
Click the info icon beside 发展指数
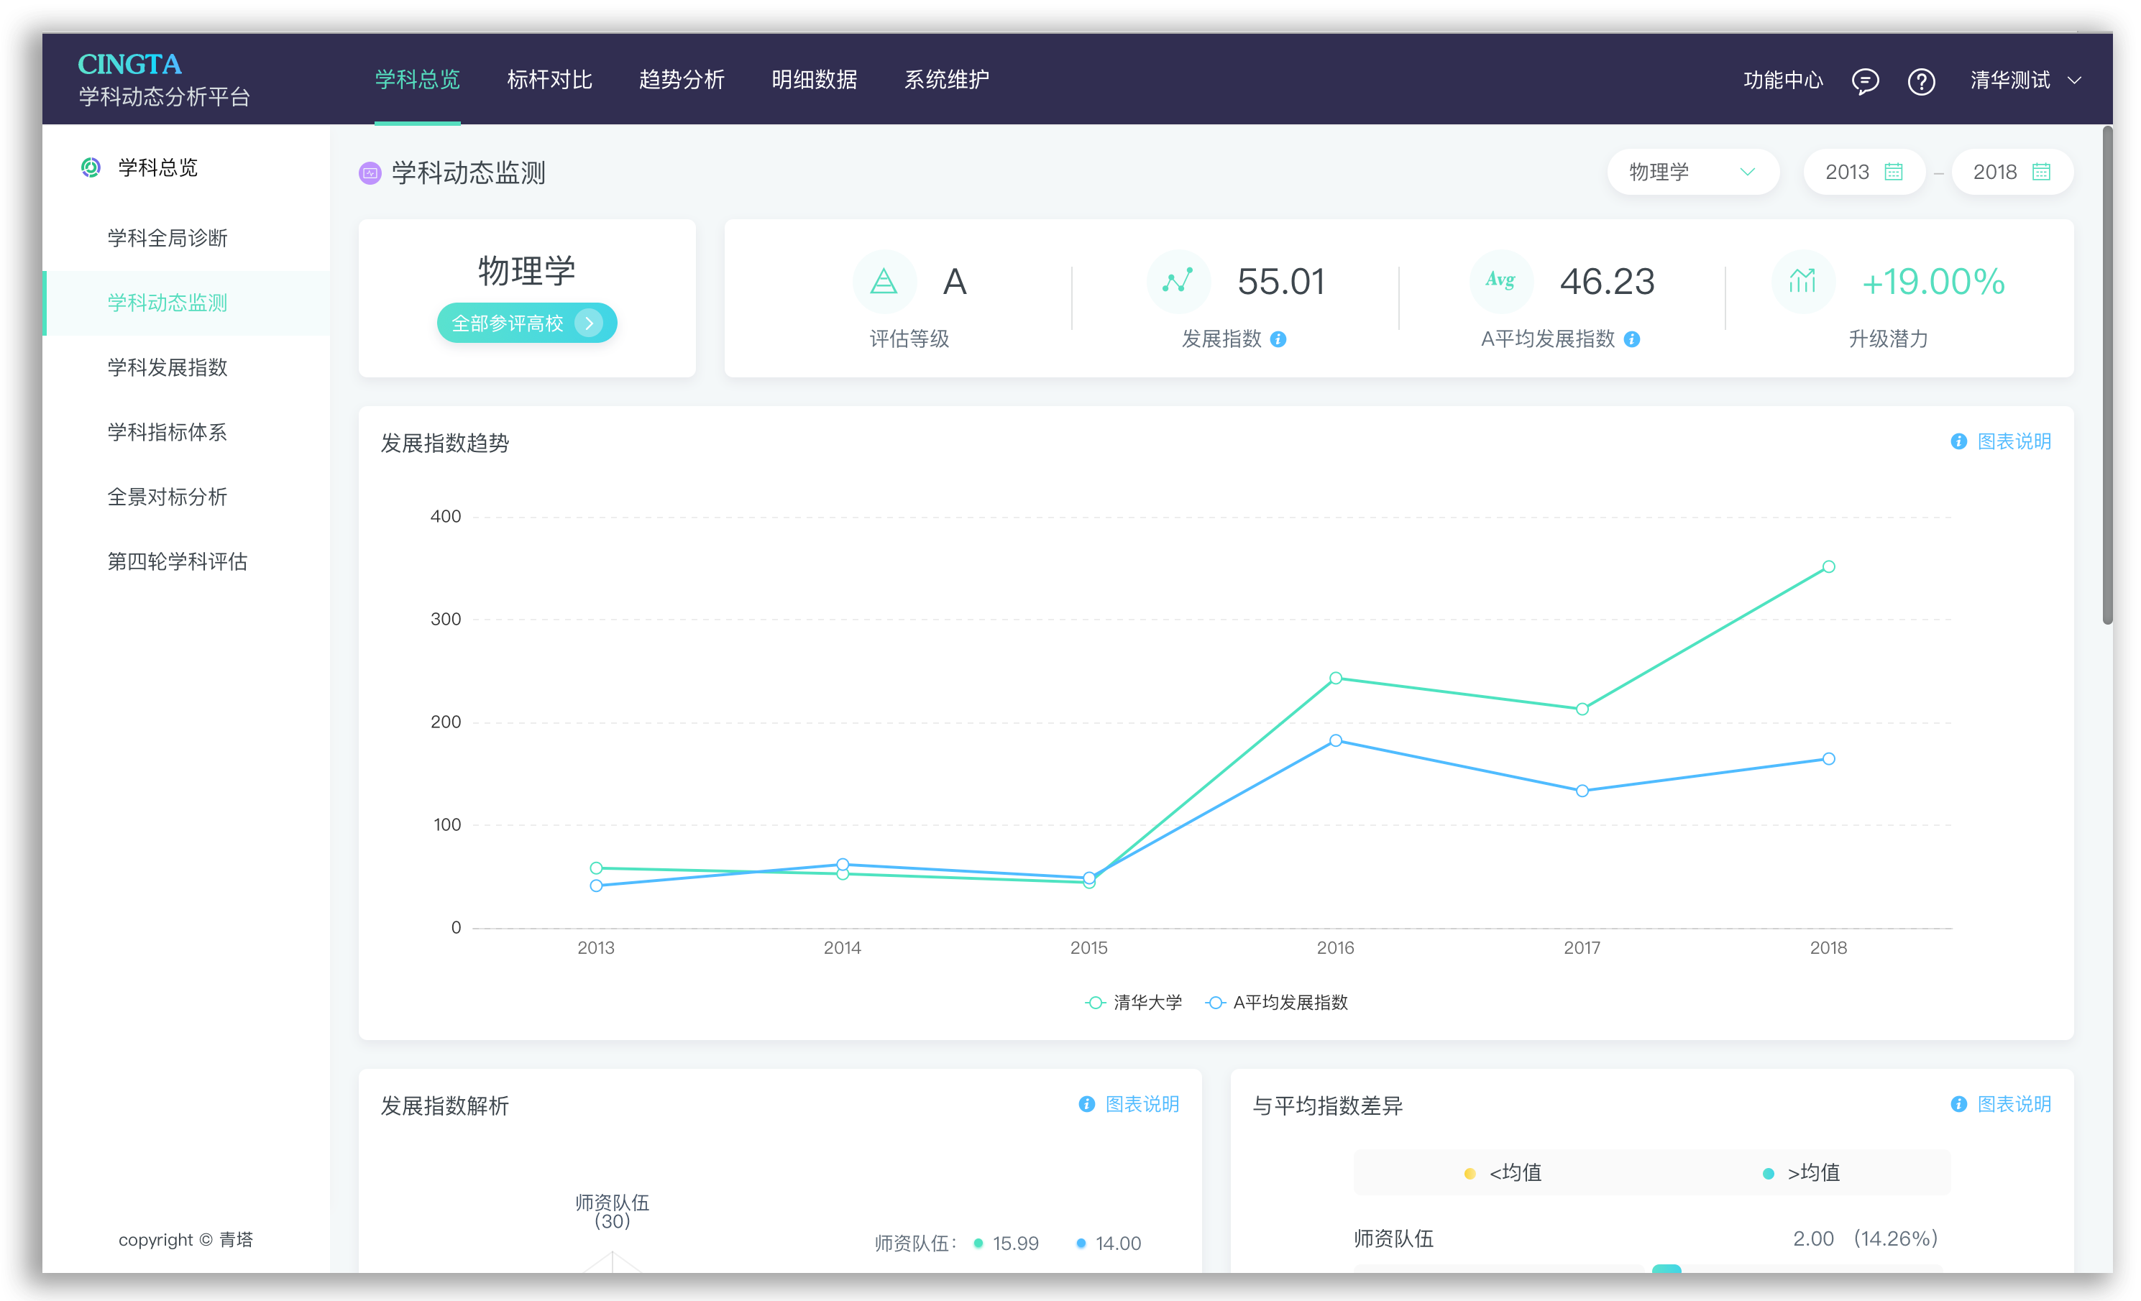(x=1278, y=339)
